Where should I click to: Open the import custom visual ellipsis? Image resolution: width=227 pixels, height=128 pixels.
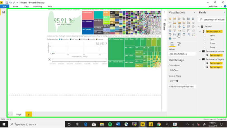tap(175, 38)
